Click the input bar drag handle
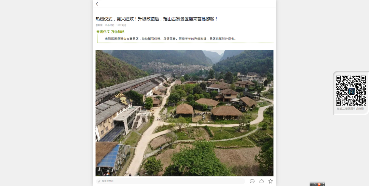Screen dimensions: 369x186 point(311,184)
